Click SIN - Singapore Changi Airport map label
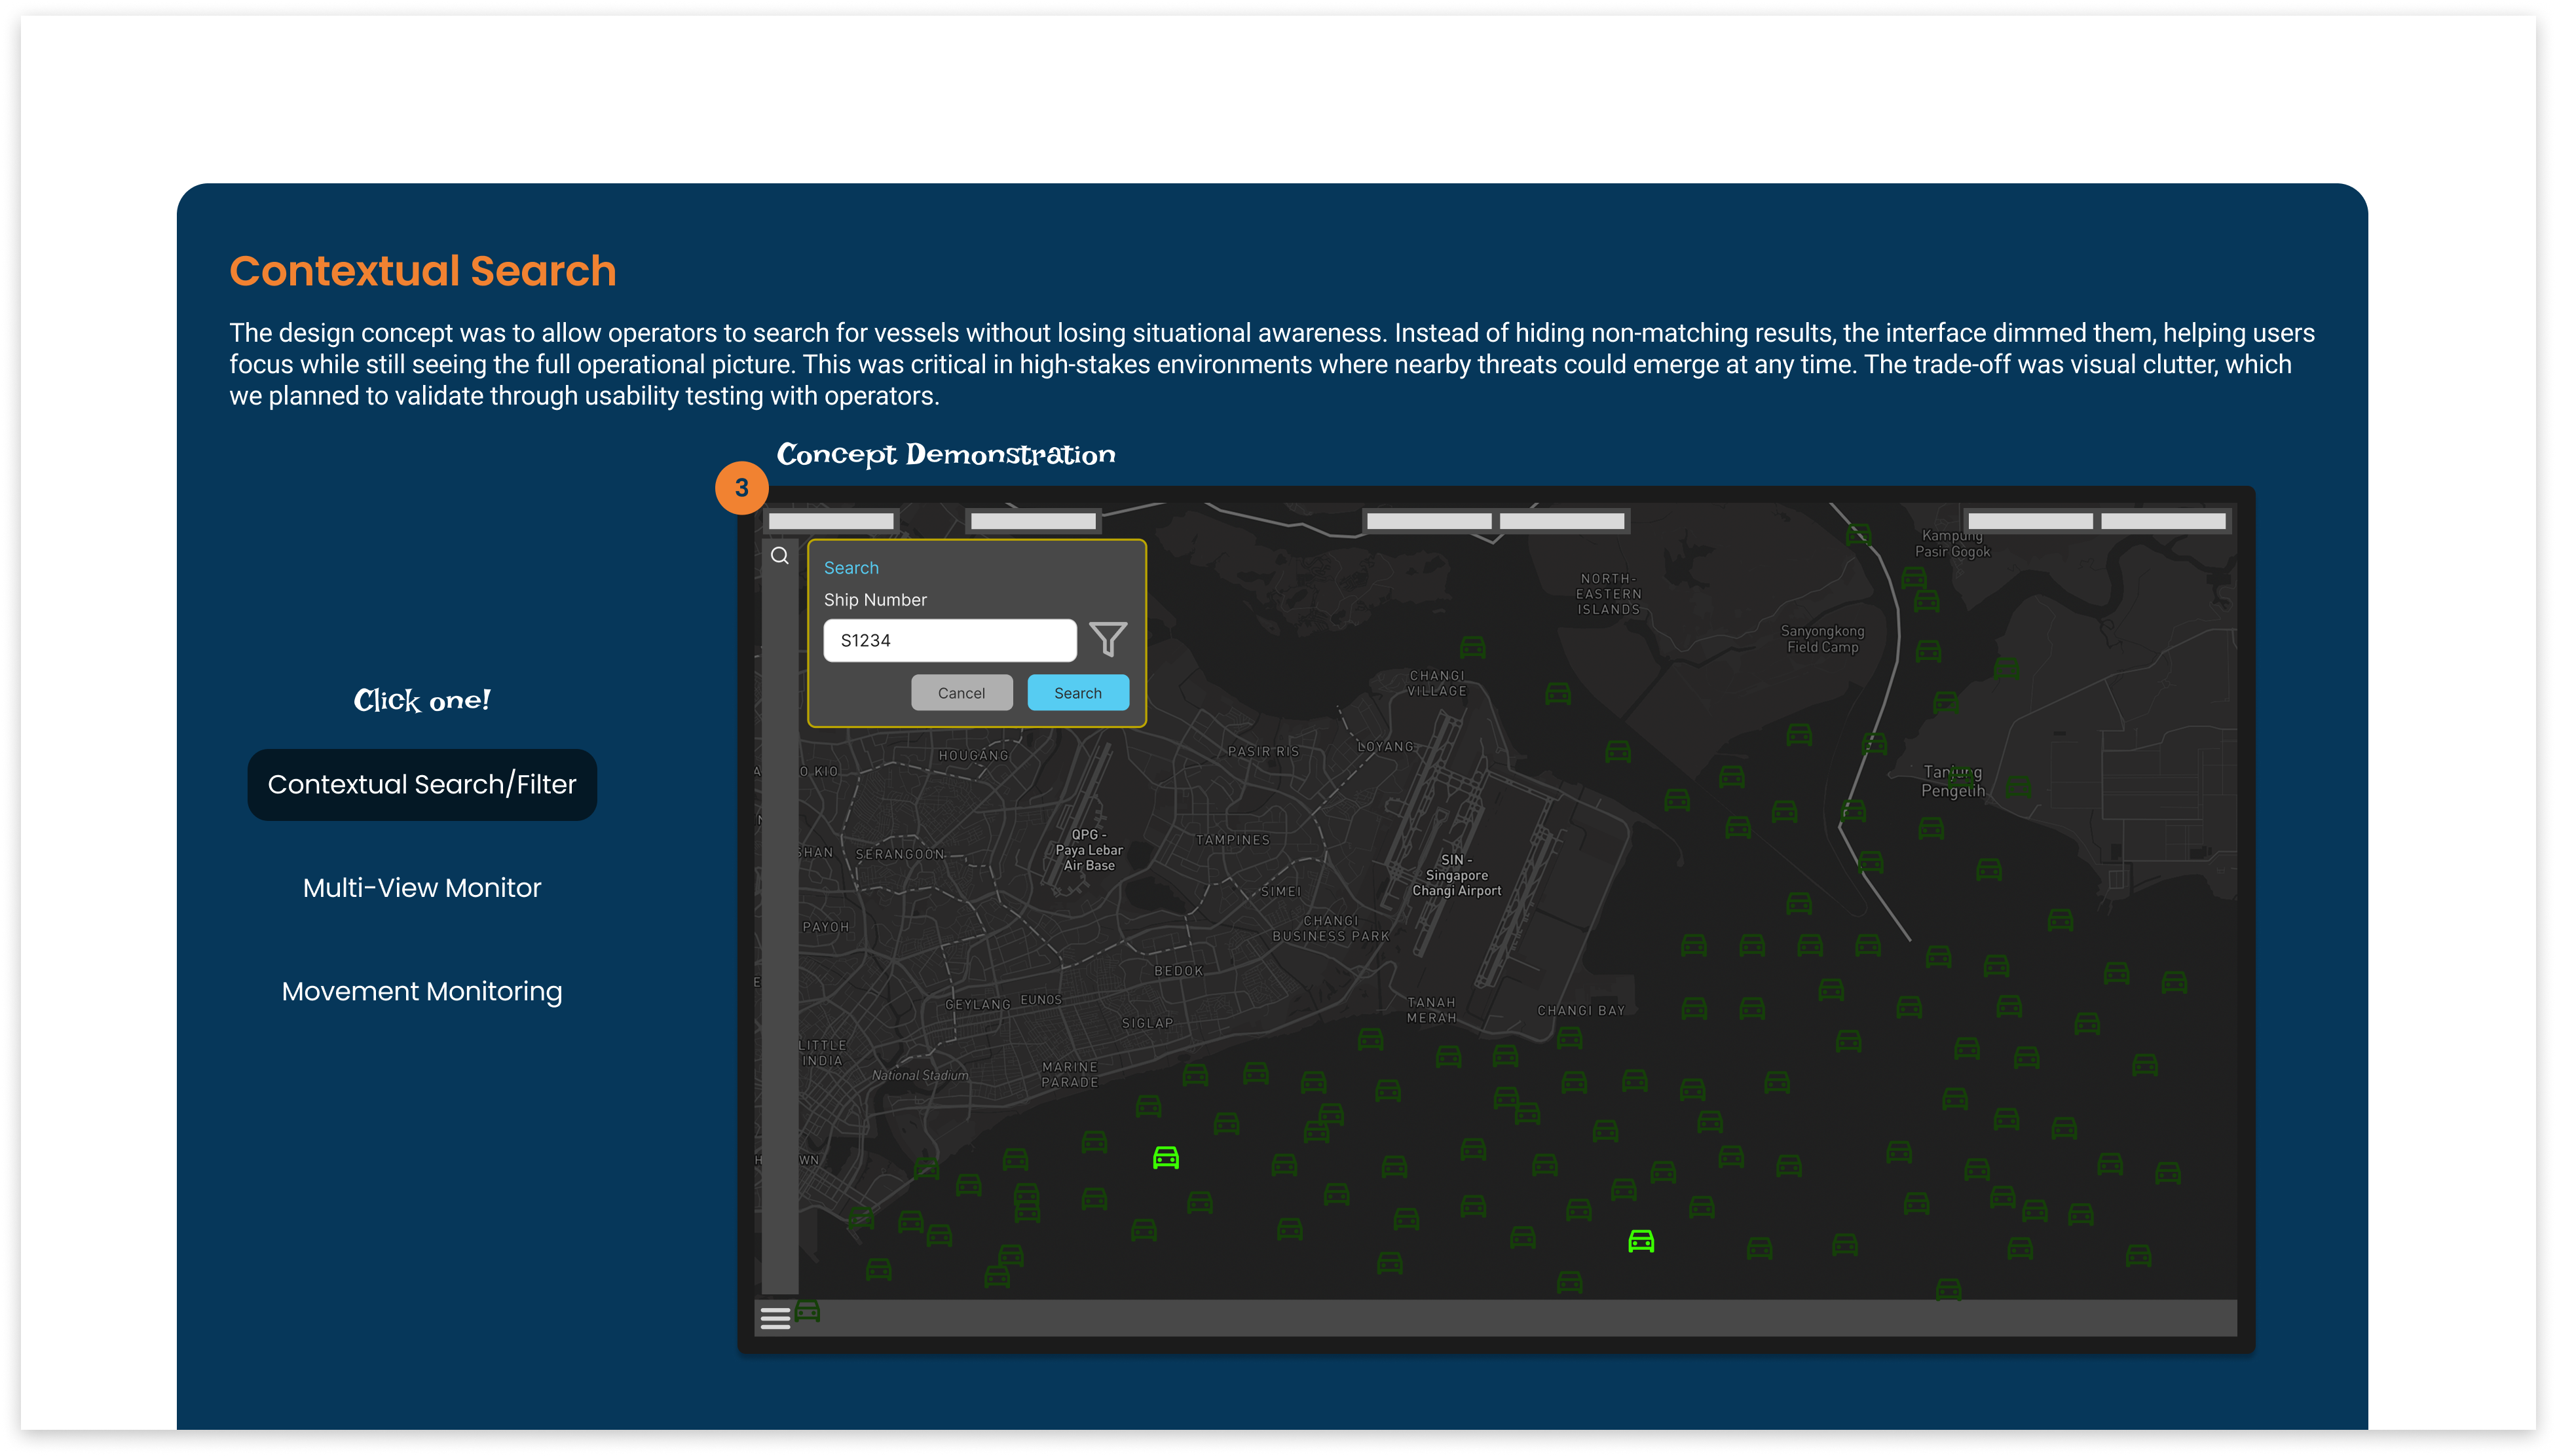2557x1456 pixels. tap(1455, 875)
